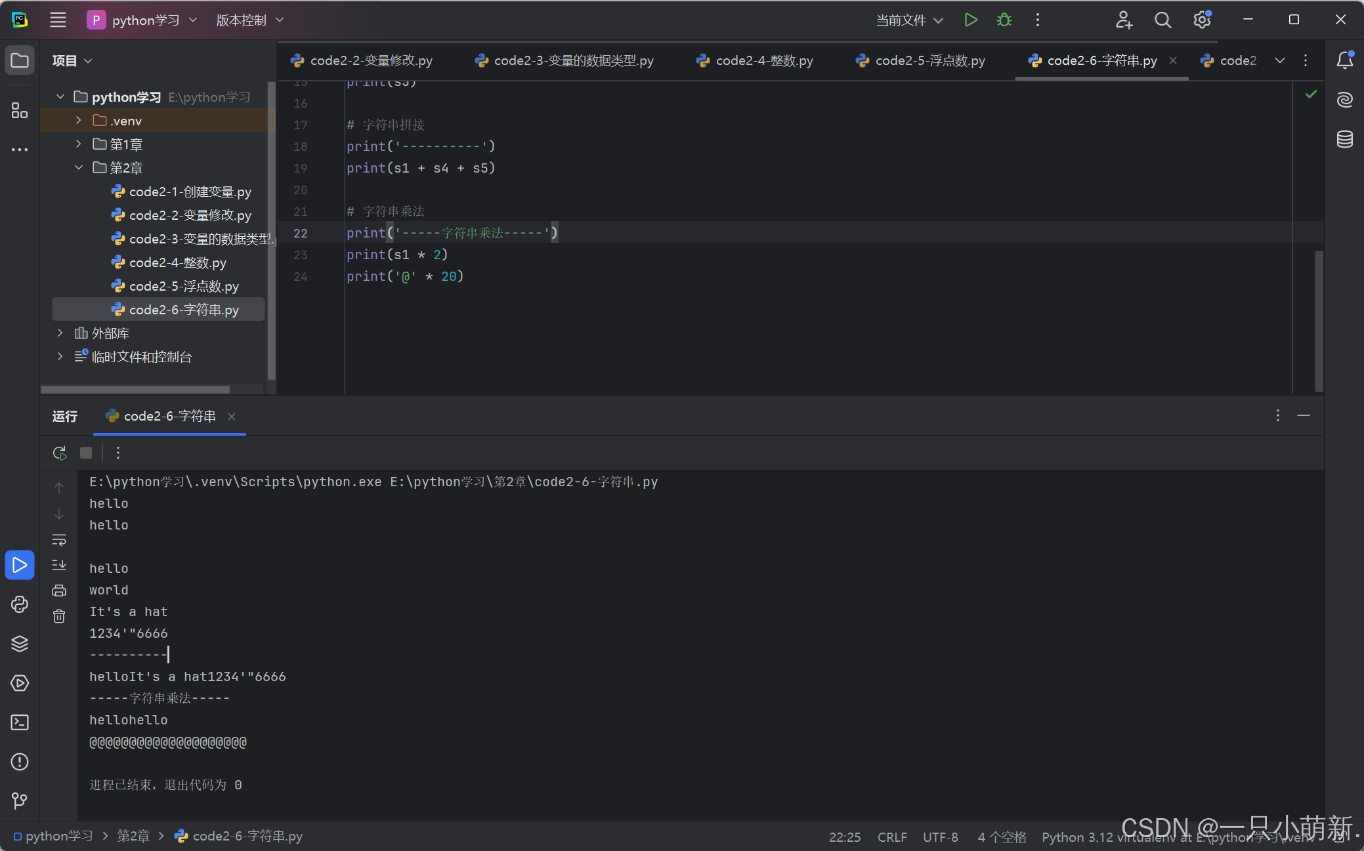Start debugging with the bug icon
Image resolution: width=1364 pixels, height=851 pixels.
tap(1004, 20)
